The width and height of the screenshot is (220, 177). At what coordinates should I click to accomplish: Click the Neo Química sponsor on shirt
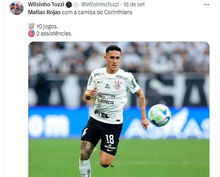click(105, 99)
